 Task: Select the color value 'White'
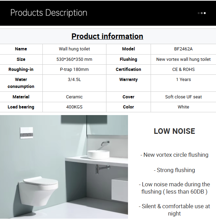click(x=183, y=107)
